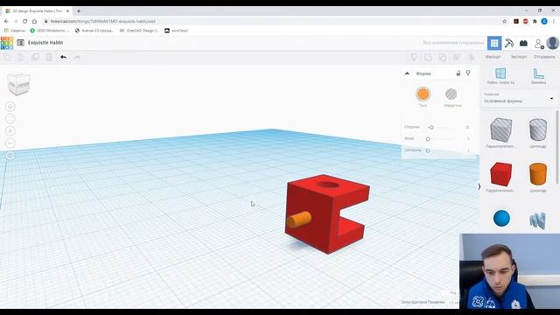Click the Copy tool in the toolbar

tap(8, 58)
